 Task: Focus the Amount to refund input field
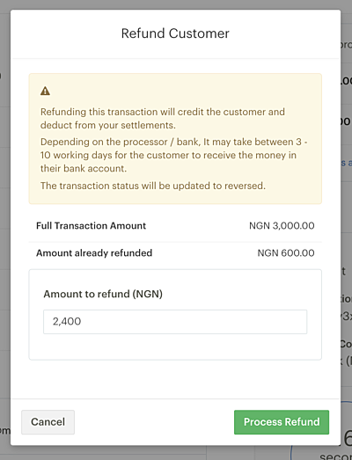pyautogui.click(x=175, y=322)
